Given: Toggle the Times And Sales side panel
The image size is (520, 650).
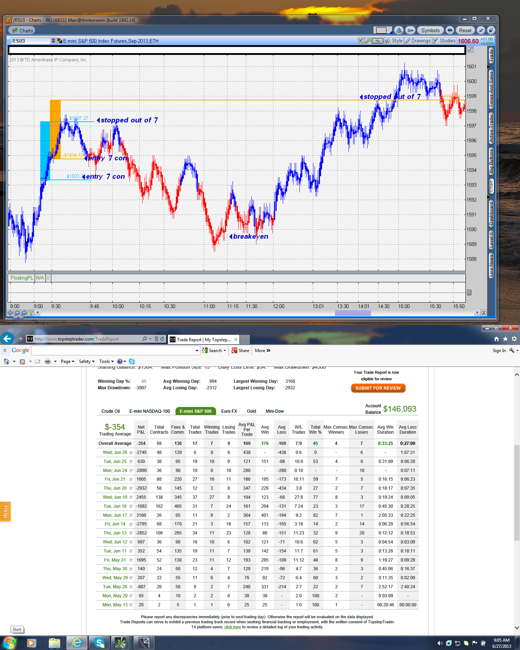Looking at the screenshot, I should (491, 89).
